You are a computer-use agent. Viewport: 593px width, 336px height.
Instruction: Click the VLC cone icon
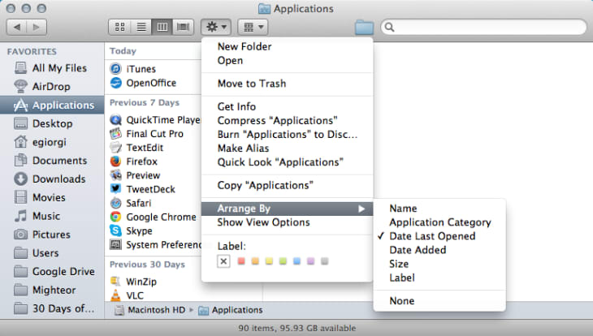pyautogui.click(x=116, y=295)
